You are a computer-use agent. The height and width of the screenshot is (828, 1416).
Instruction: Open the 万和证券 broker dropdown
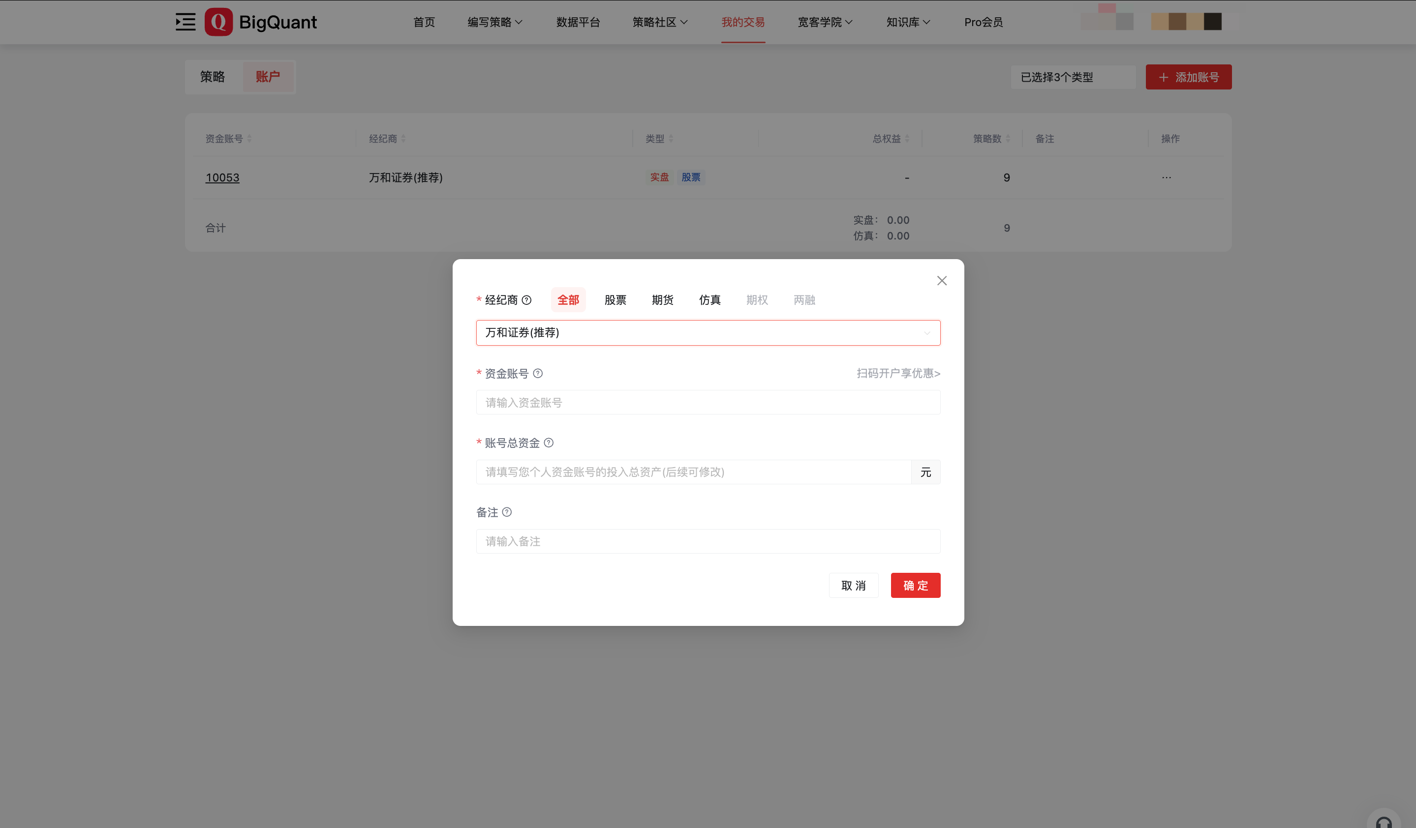pyautogui.click(x=708, y=333)
